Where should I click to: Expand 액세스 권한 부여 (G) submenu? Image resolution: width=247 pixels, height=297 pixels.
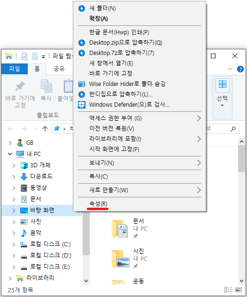point(139,118)
